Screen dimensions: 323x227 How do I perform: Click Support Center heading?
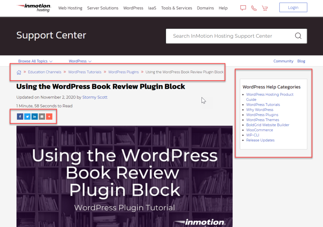[51, 35]
